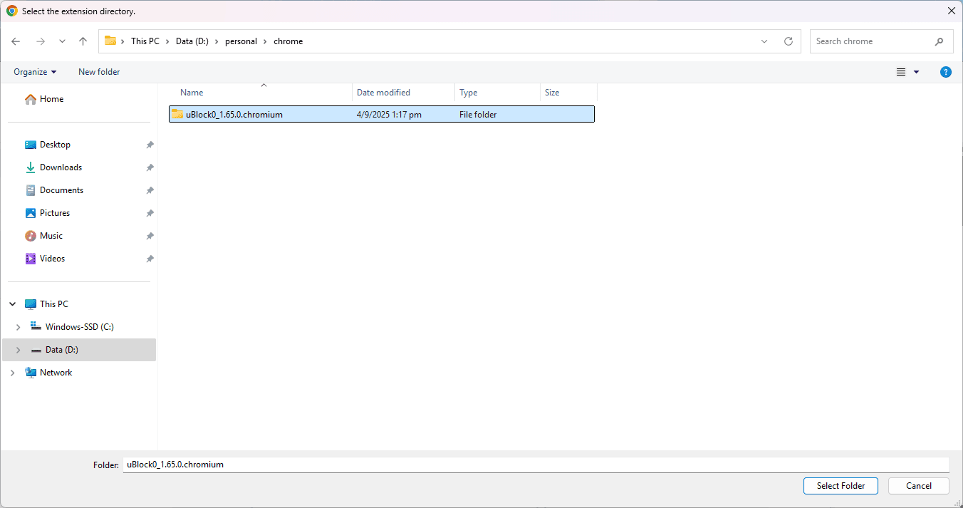Viewport: 963px width, 508px height.
Task: Open Pictures in quick access
Action: pyautogui.click(x=48, y=213)
